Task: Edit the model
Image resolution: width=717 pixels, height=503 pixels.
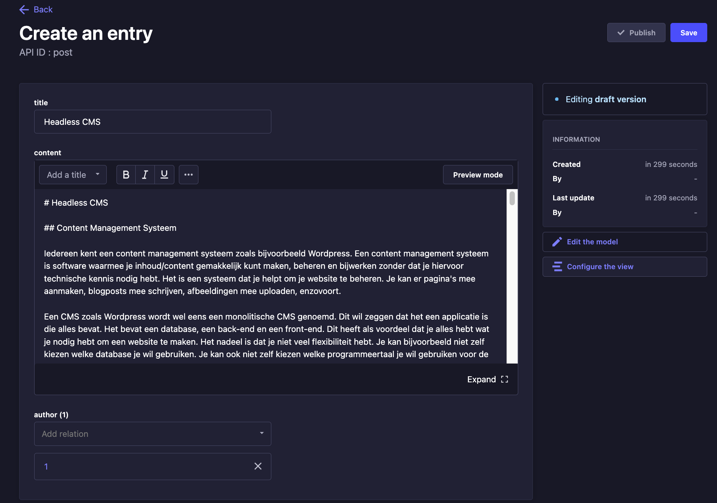Action: [x=625, y=242]
